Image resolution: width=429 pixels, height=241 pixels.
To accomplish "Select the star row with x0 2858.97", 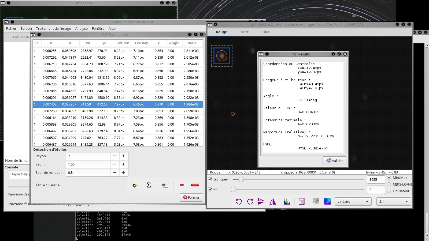I will [118, 51].
